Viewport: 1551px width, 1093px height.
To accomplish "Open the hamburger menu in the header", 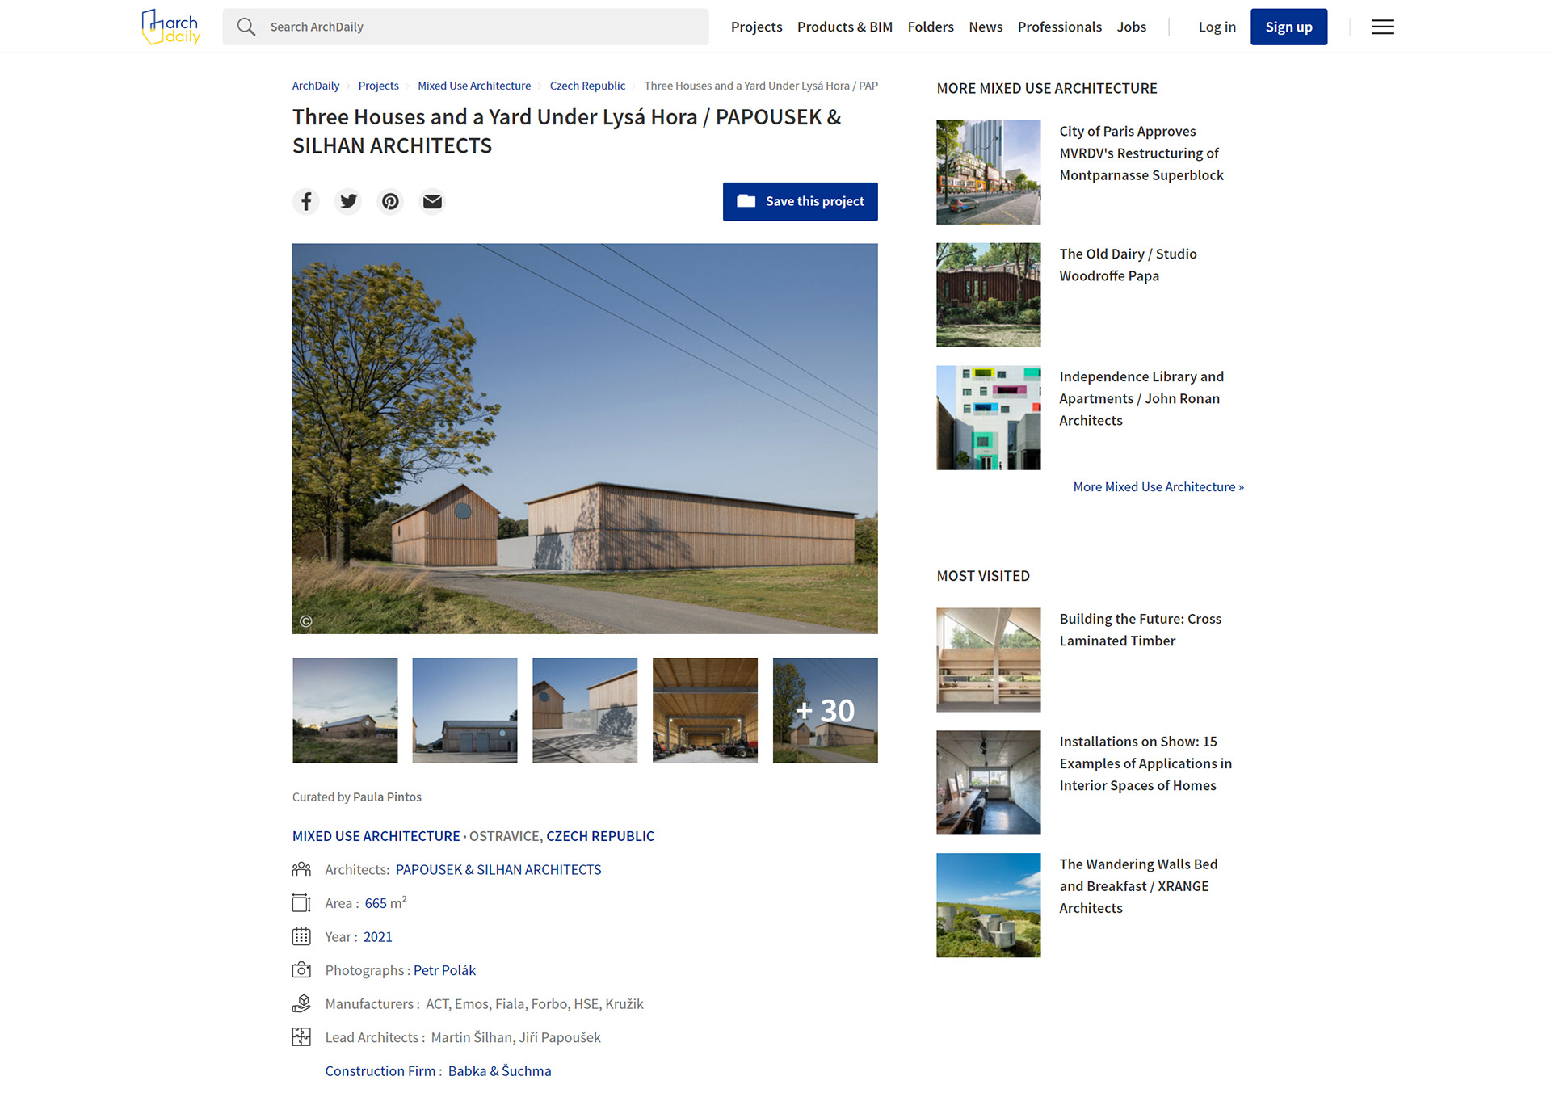I will 1383,27.
